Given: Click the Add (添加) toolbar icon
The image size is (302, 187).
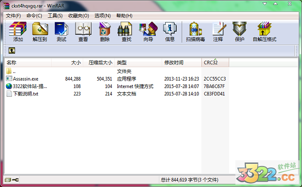Looking at the screenshot, I should [x=18, y=29].
